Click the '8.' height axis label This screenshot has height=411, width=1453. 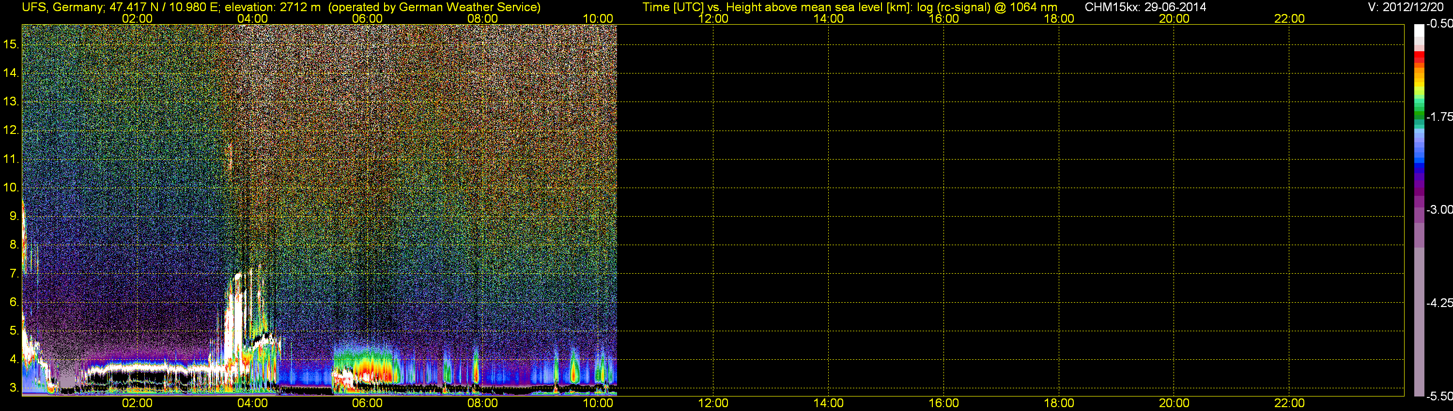click(x=14, y=244)
